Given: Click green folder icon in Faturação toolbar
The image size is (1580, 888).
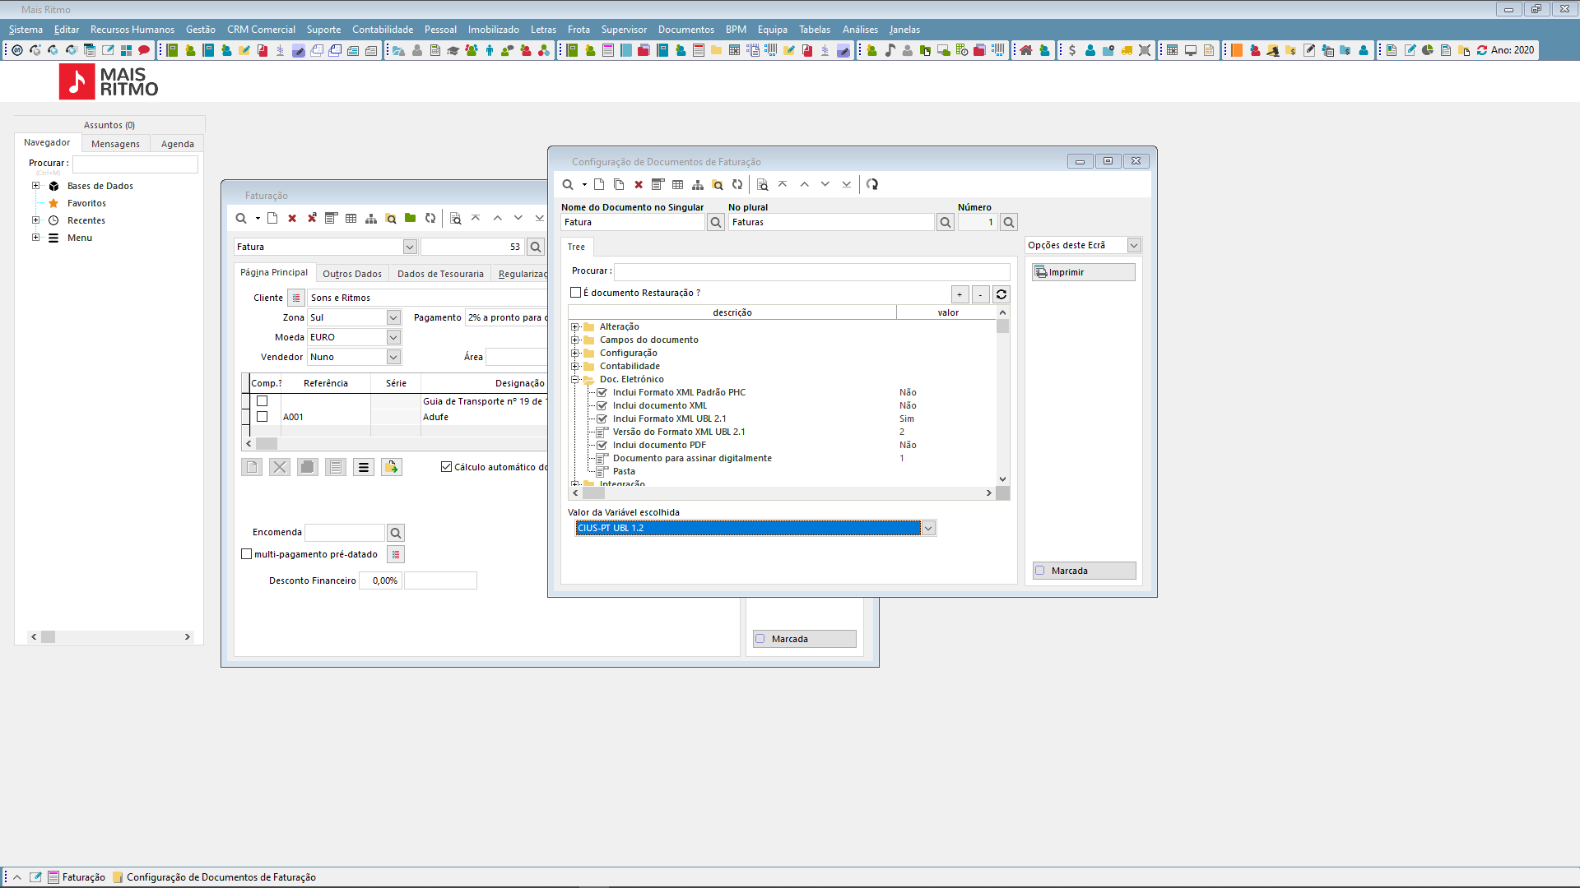Looking at the screenshot, I should tap(411, 218).
